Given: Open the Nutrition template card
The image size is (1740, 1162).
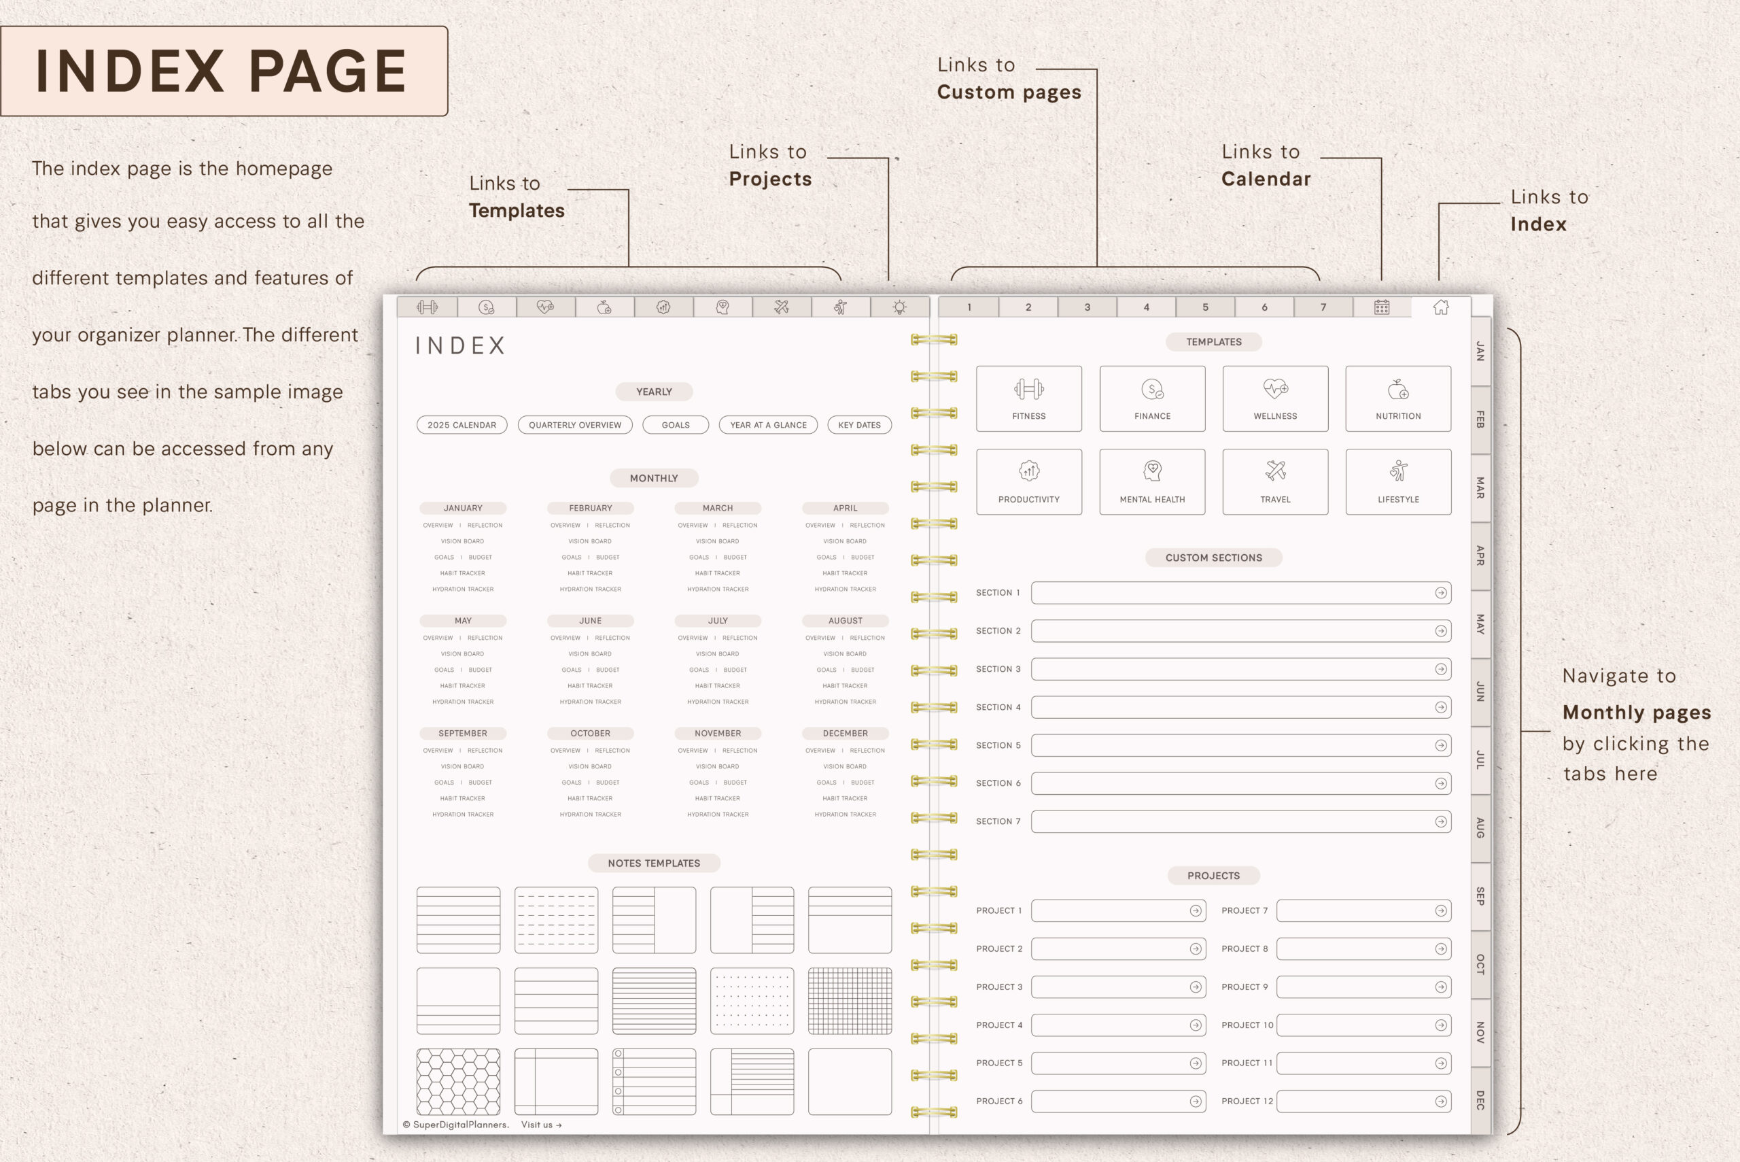Looking at the screenshot, I should pos(1398,398).
